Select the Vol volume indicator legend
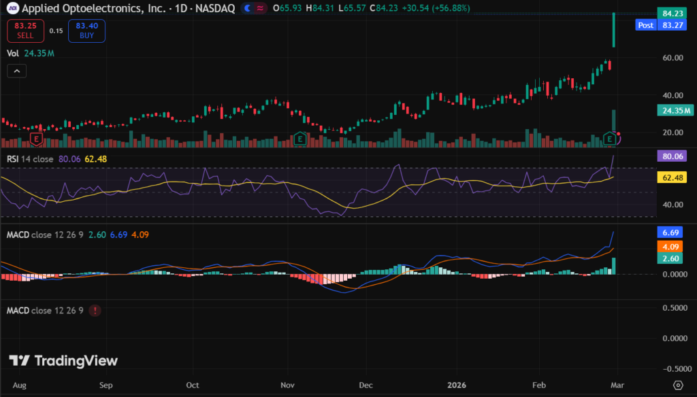Image resolution: width=697 pixels, height=397 pixels. (13, 52)
